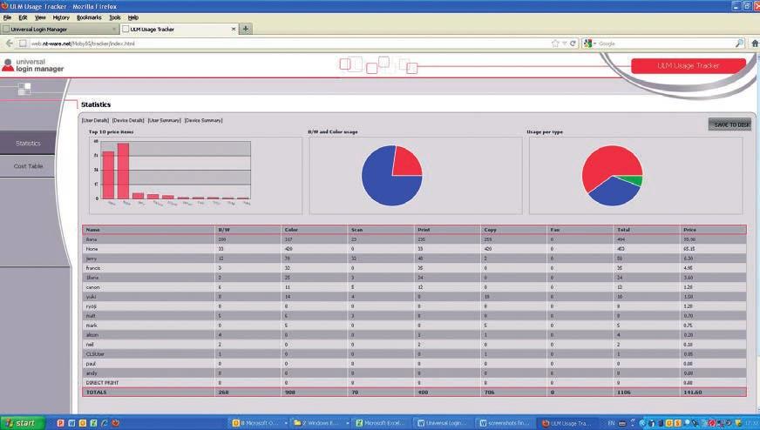Click the Save to Disk button

pyautogui.click(x=730, y=124)
